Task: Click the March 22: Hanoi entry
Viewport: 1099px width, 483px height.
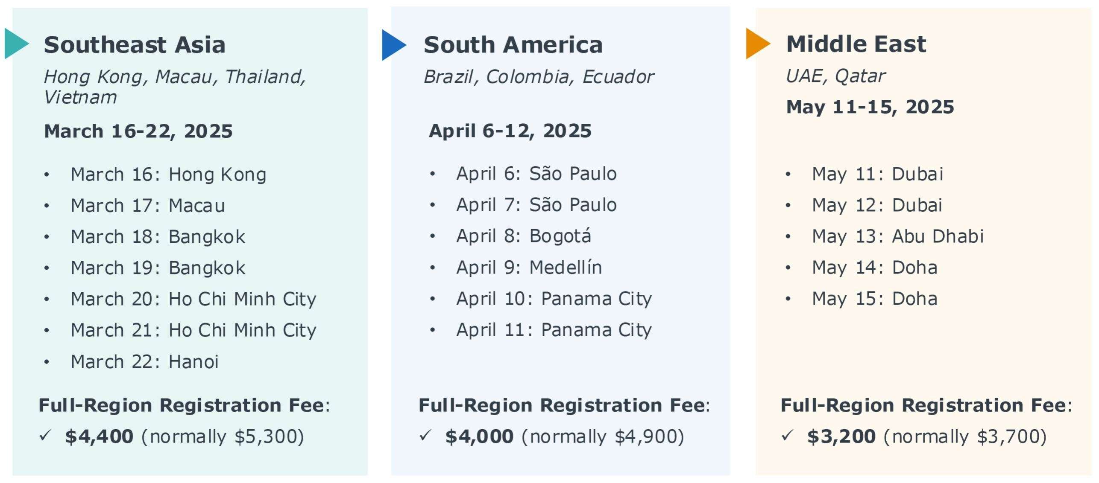Action: [x=144, y=362]
